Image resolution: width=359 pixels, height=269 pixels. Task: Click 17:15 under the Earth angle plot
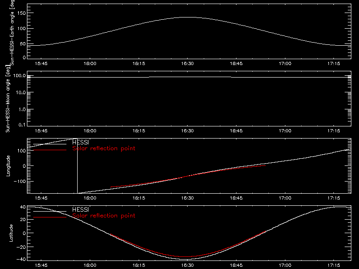pos(334,64)
